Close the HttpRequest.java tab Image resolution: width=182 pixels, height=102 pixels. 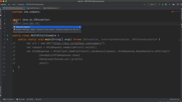(x=59, y=8)
